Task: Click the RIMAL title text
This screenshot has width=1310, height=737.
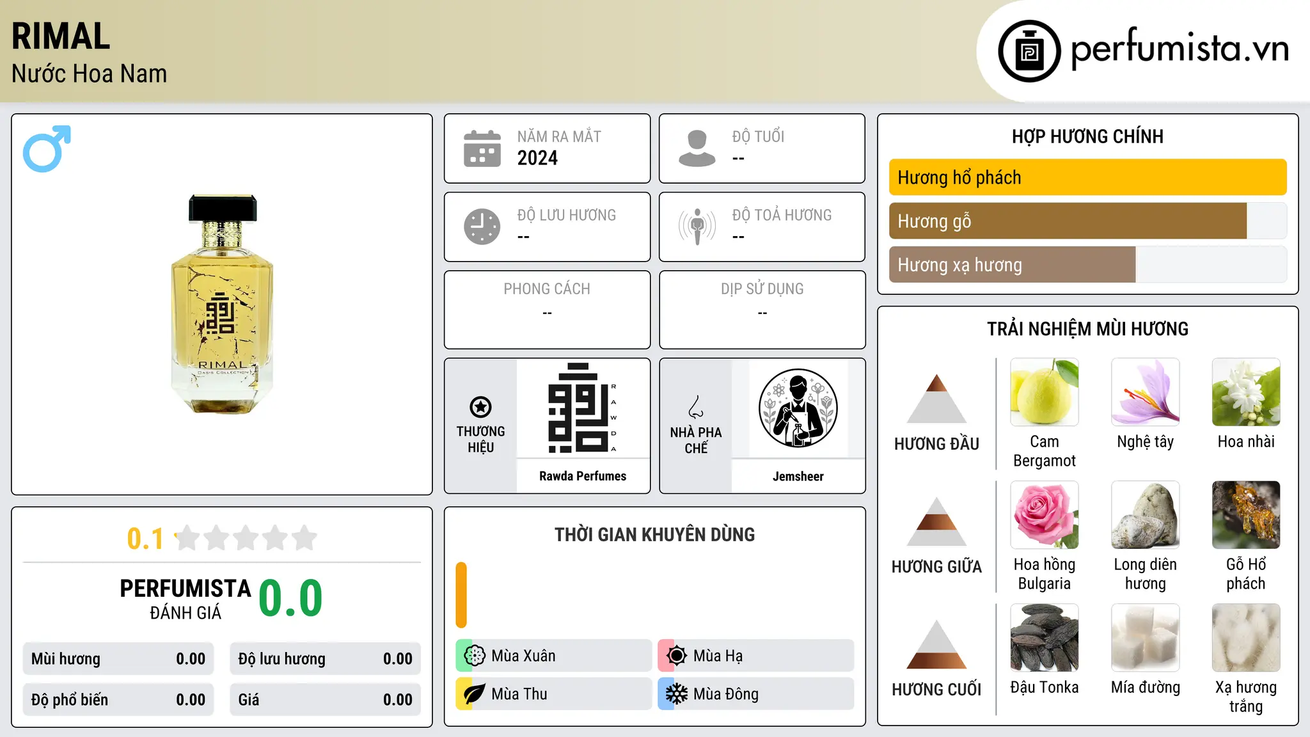Action: pos(61,36)
